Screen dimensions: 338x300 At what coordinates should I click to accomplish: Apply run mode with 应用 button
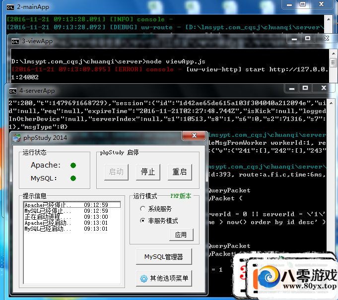coord(181,235)
